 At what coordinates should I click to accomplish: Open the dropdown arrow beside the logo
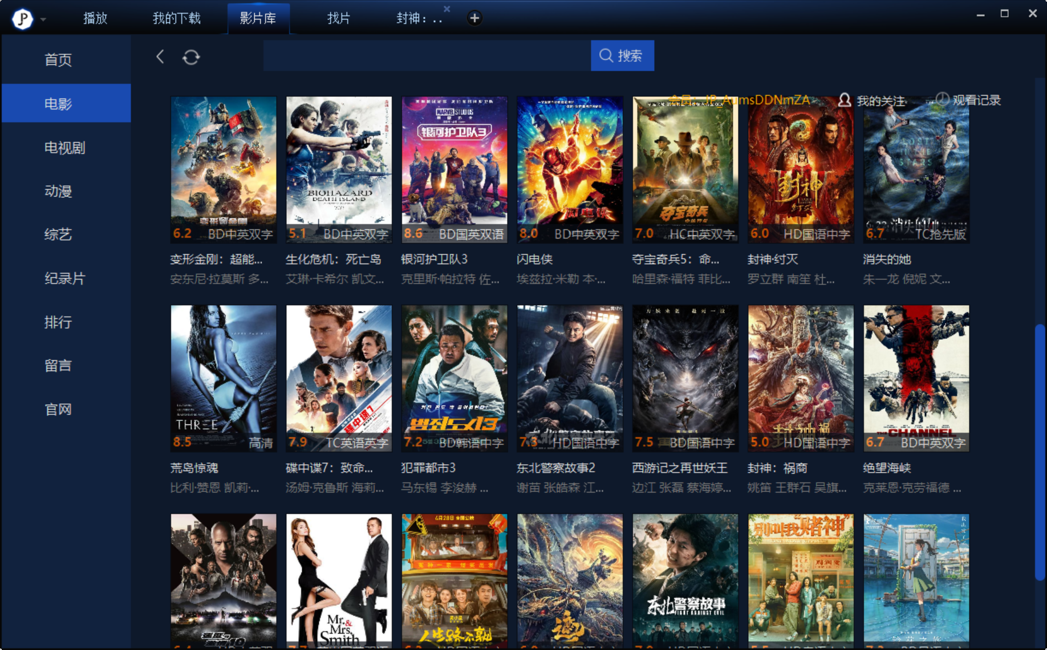pos(43,19)
